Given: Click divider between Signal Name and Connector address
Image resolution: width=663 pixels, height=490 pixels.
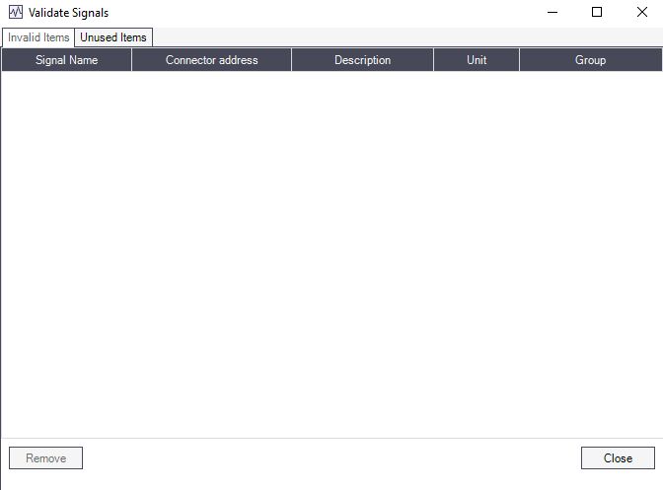Looking at the screenshot, I should [131, 60].
